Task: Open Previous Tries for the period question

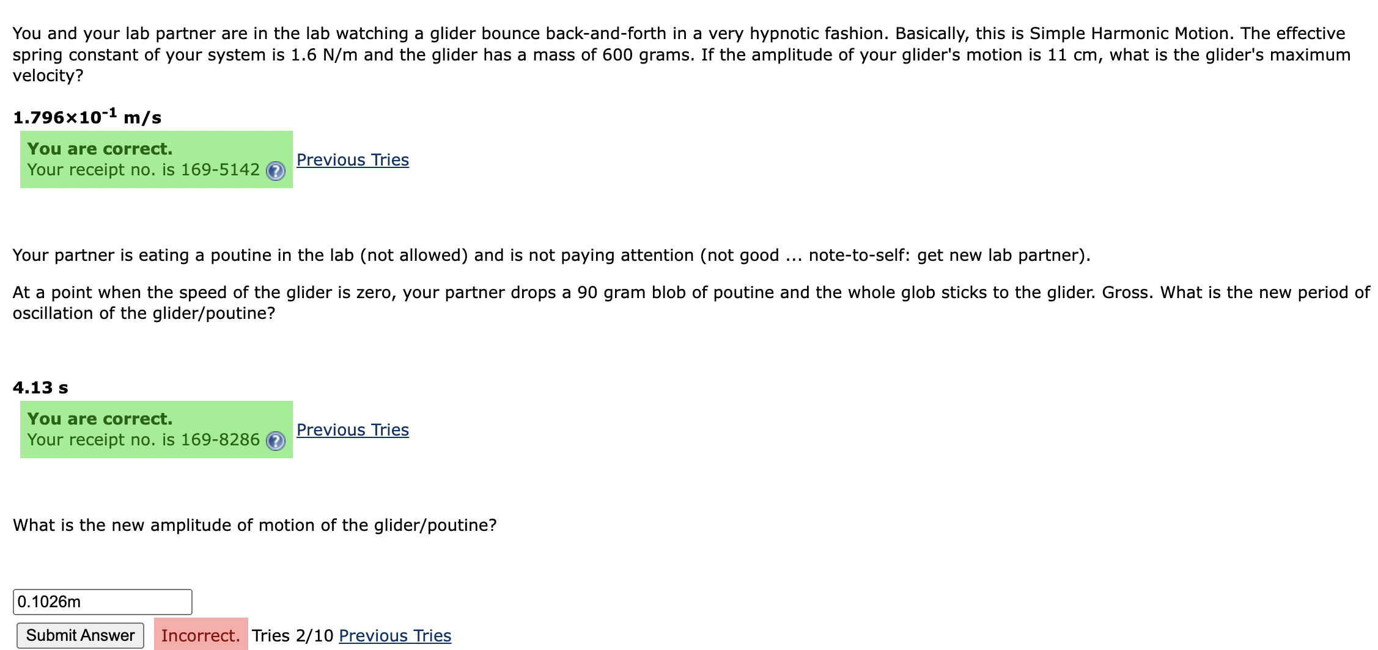Action: 352,430
